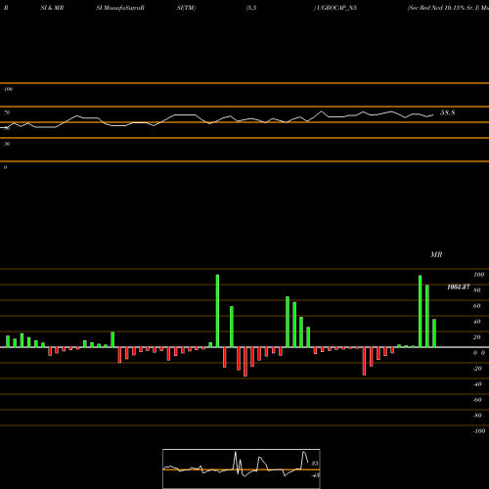Click the 'SI(TM)' header label
The height and width of the screenshot is (489, 489).
point(186,8)
